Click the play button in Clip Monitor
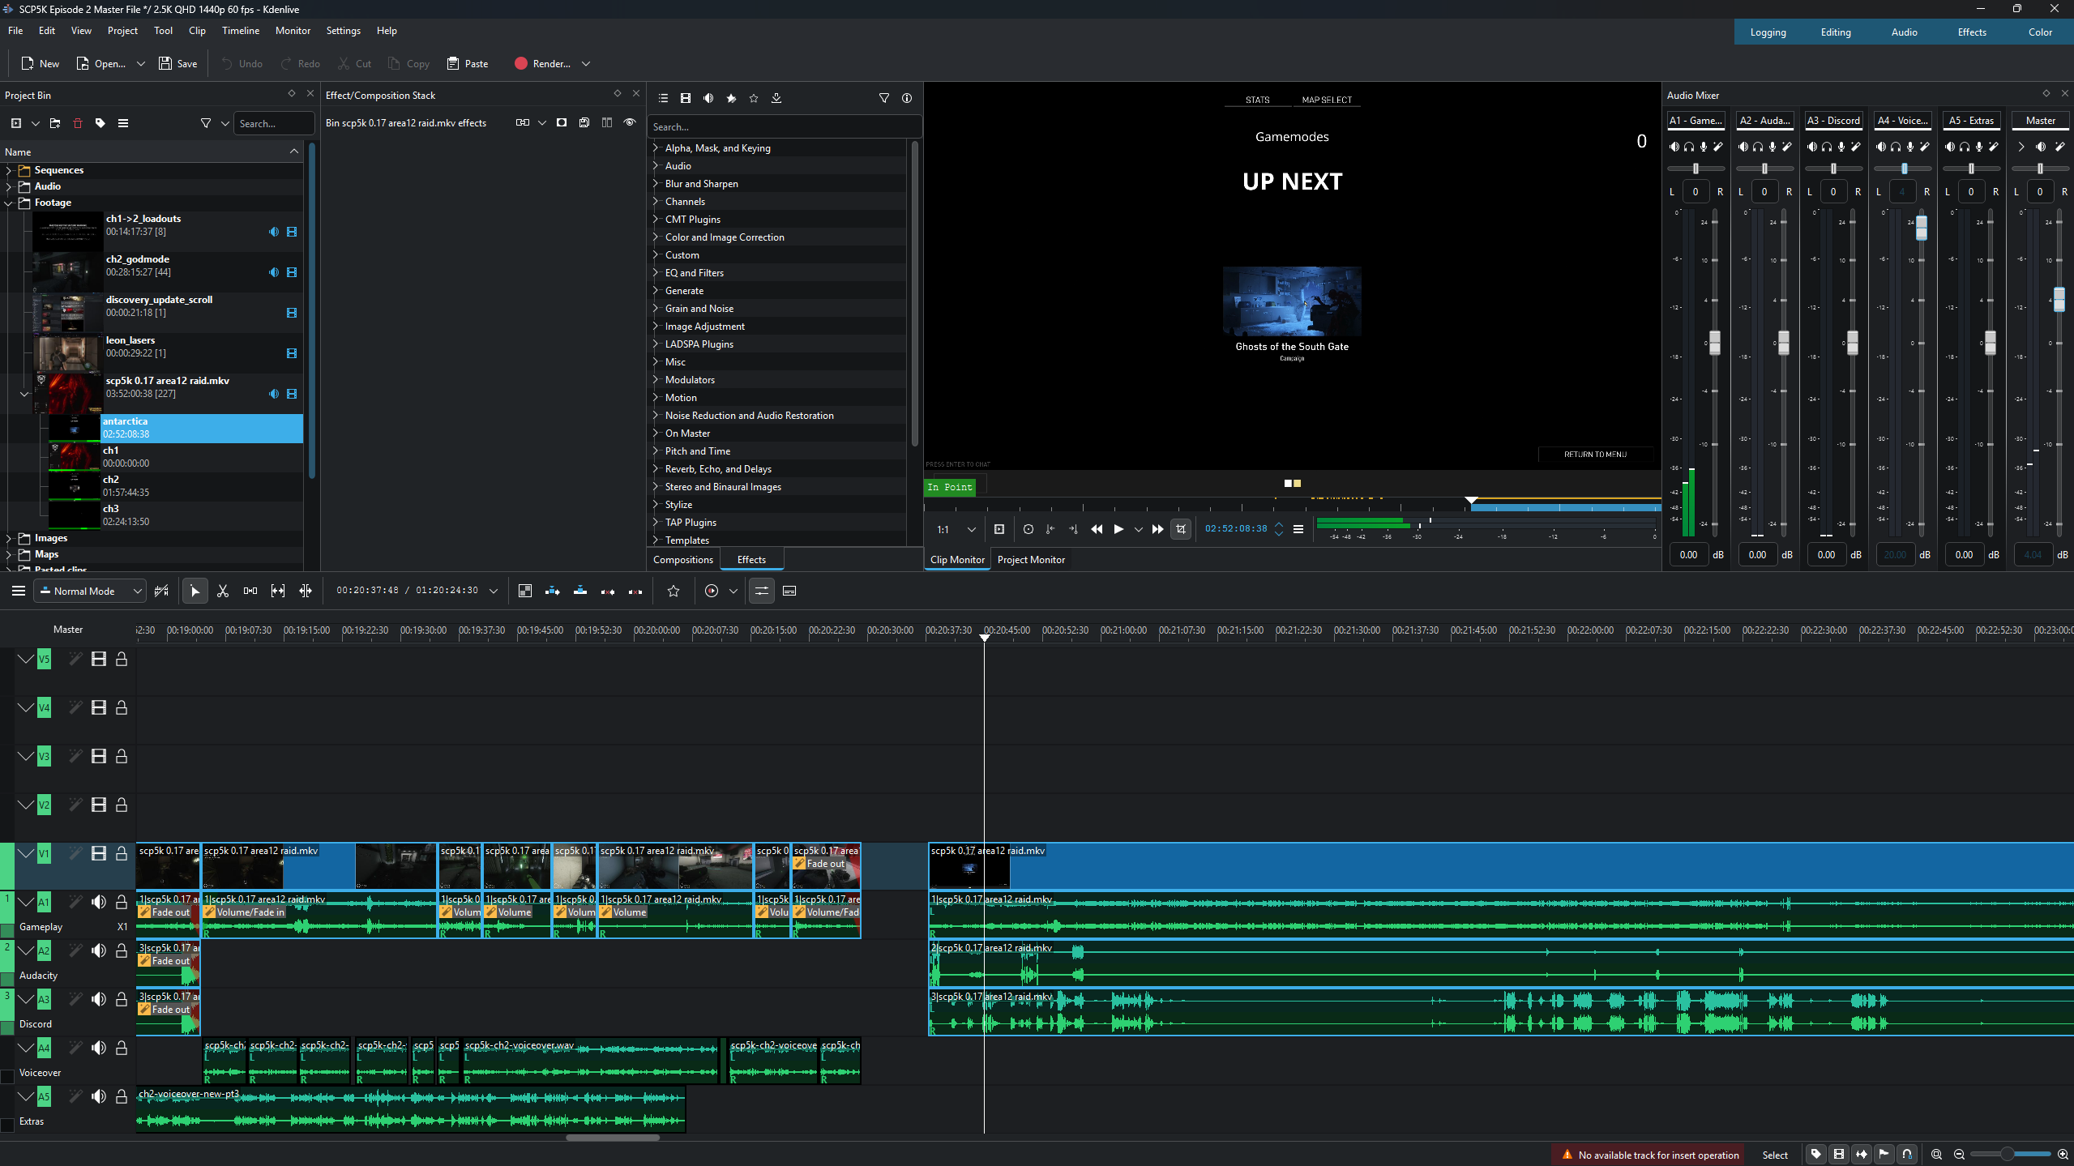Viewport: 2074px width, 1166px height. point(1118,529)
